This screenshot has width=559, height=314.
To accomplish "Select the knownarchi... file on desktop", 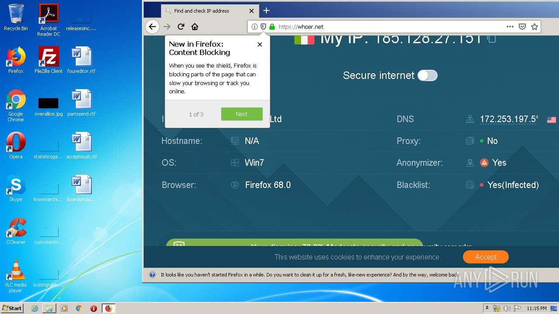I will click(x=48, y=191).
